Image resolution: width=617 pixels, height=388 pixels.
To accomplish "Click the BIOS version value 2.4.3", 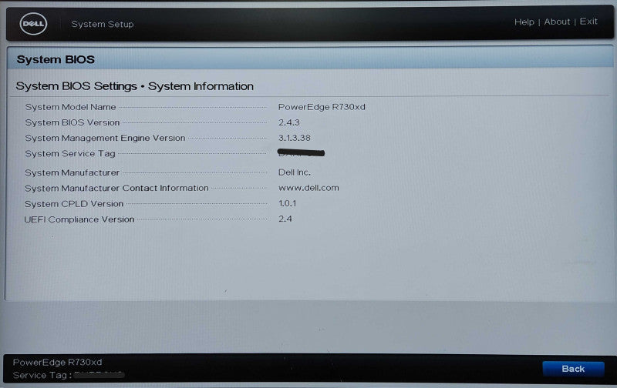I will tap(288, 122).
